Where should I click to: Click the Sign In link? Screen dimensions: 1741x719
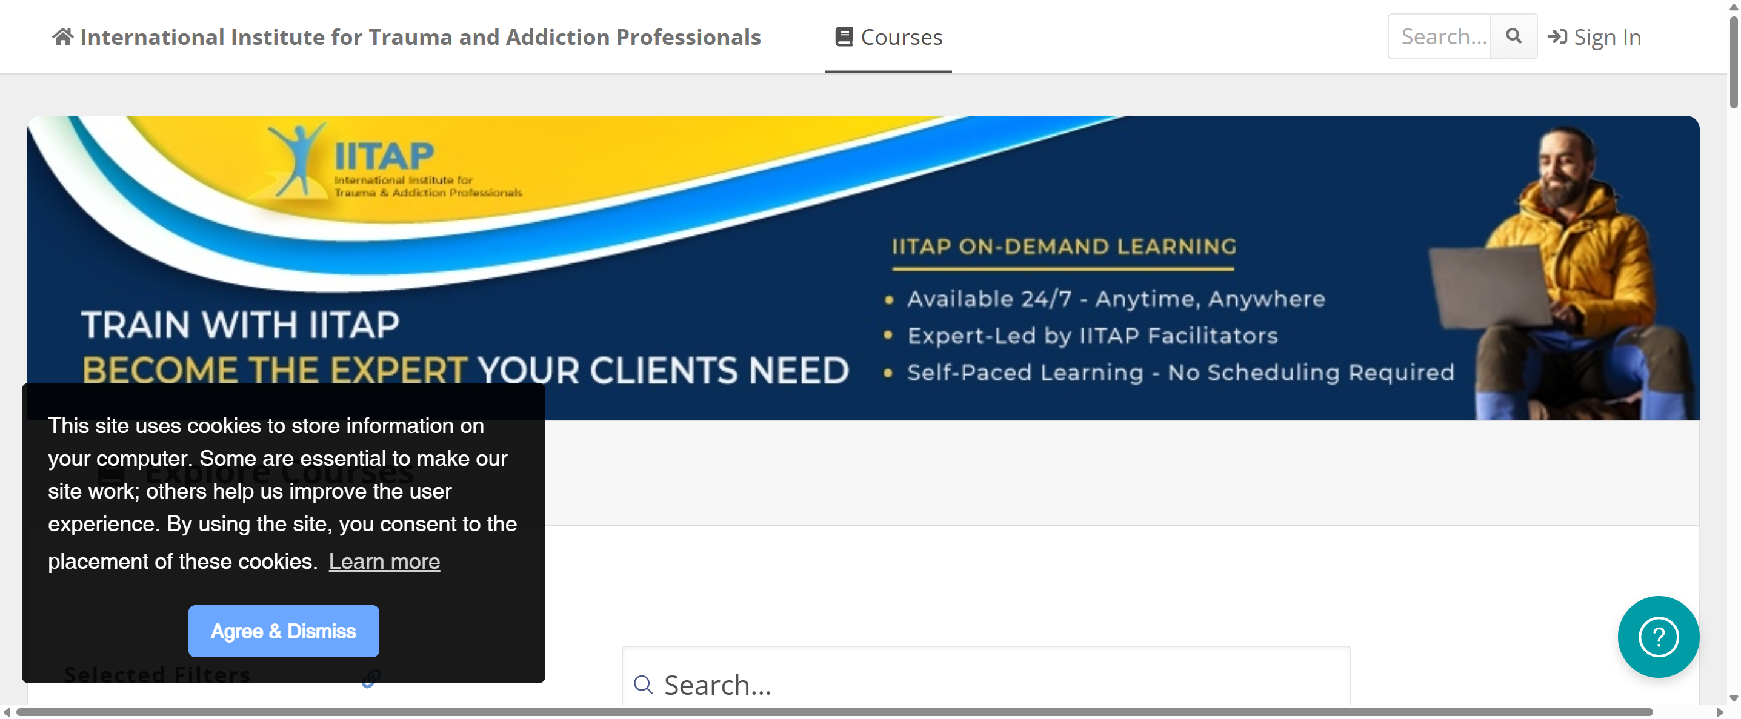coord(1594,36)
